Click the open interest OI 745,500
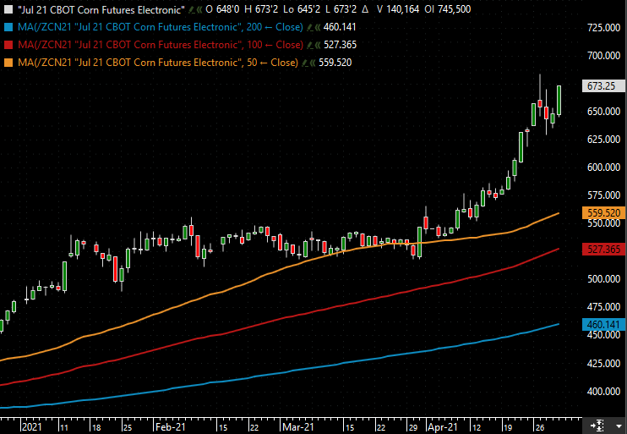627x434 pixels. click(448, 9)
